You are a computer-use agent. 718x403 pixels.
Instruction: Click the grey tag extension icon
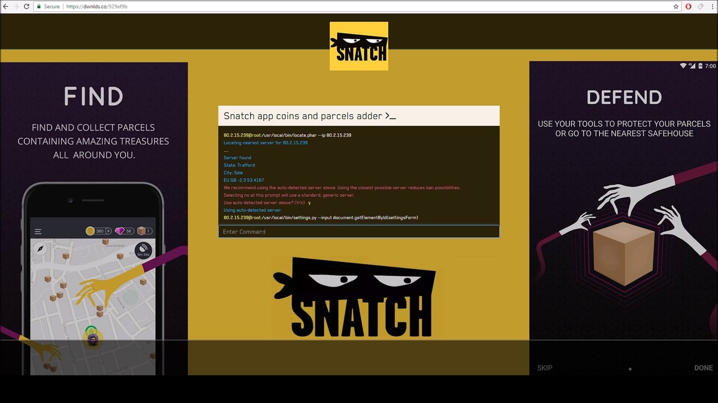701,7
